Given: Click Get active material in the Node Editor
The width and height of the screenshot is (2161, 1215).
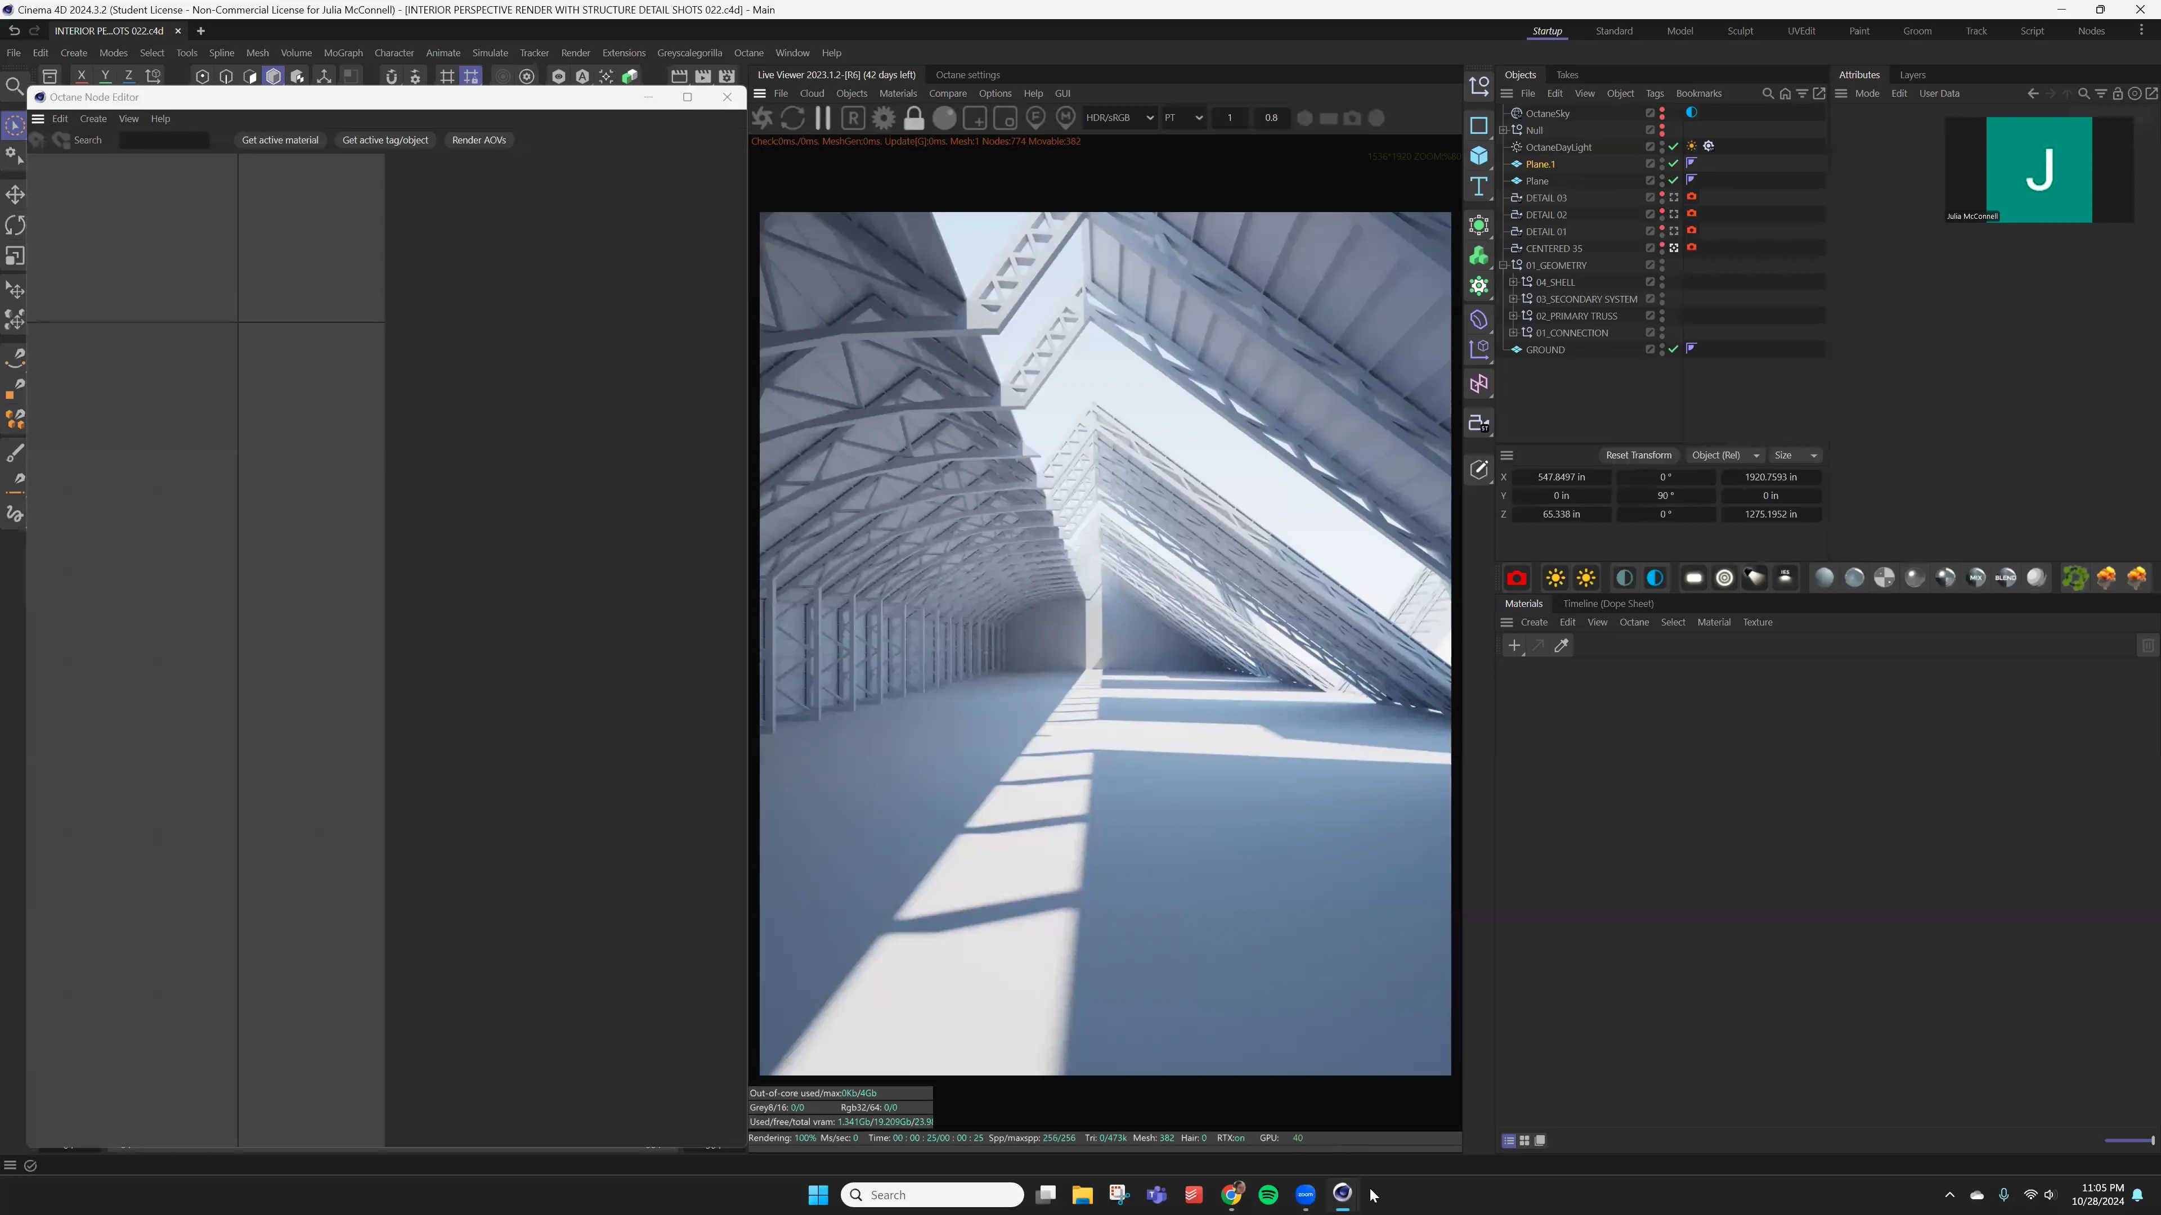Looking at the screenshot, I should click(280, 140).
